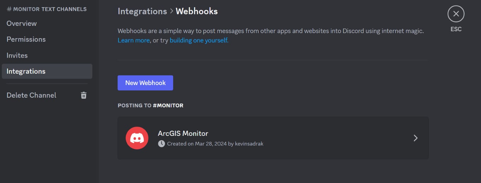Select Invites in the sidebar
The height and width of the screenshot is (183, 481).
[x=17, y=55]
